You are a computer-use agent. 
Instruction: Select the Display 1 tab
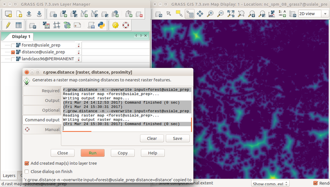(x=21, y=37)
